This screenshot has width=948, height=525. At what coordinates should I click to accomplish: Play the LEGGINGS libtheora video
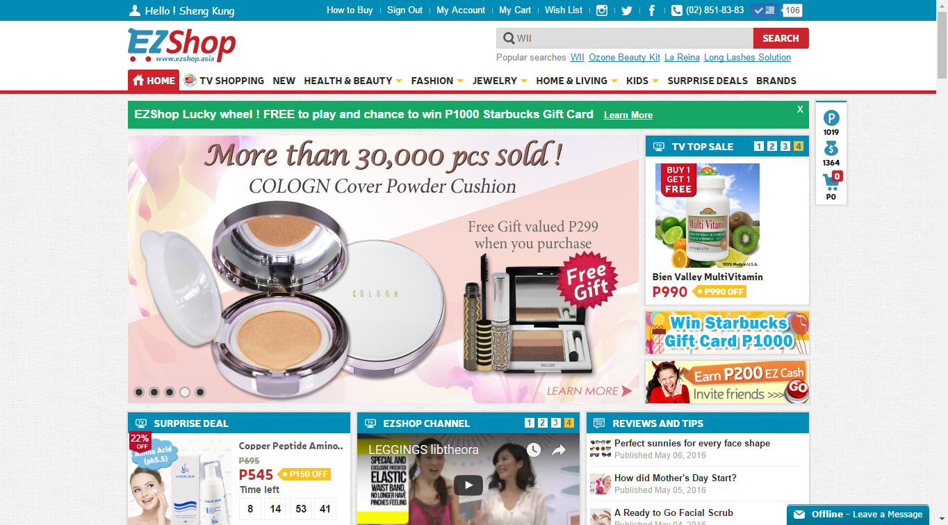pyautogui.click(x=468, y=485)
